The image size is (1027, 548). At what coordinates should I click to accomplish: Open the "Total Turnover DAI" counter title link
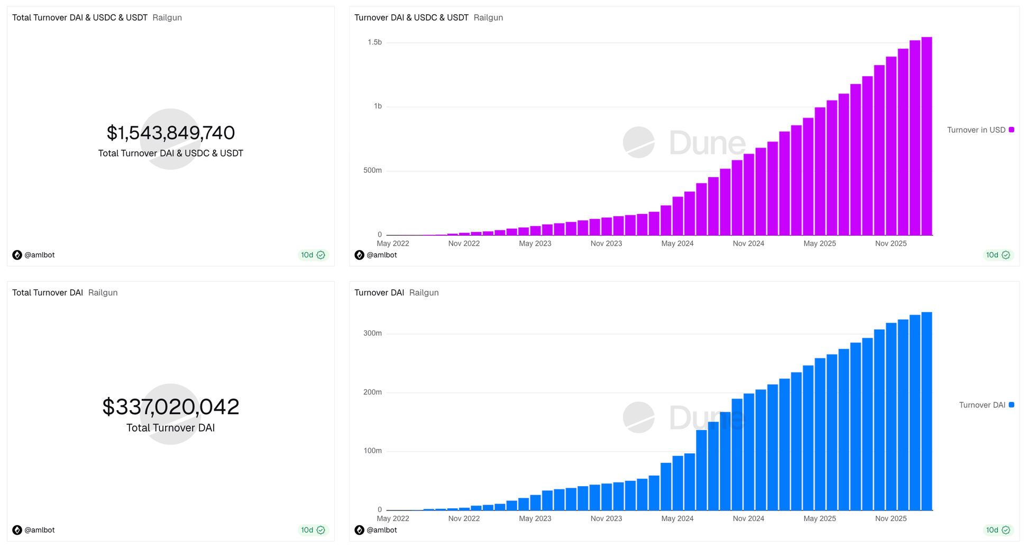point(48,293)
